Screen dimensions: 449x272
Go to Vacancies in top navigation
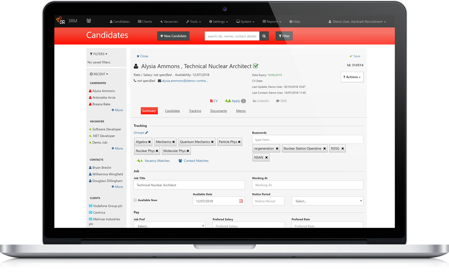click(x=169, y=21)
